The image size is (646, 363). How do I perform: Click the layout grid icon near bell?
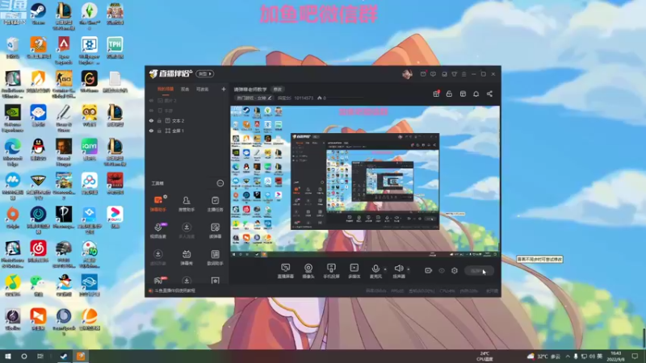463,94
